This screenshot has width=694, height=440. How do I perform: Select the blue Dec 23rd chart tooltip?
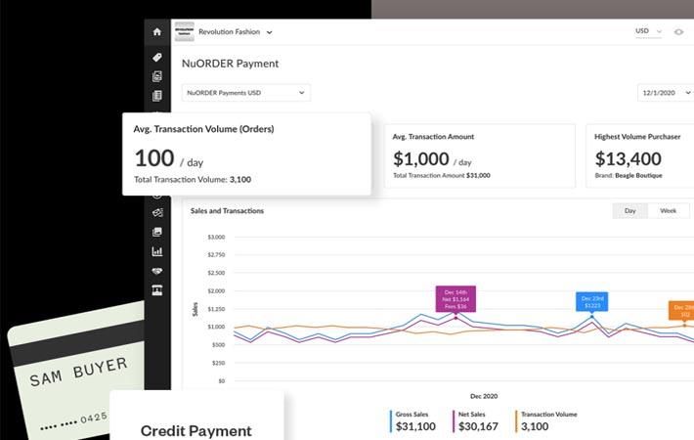coord(591,302)
